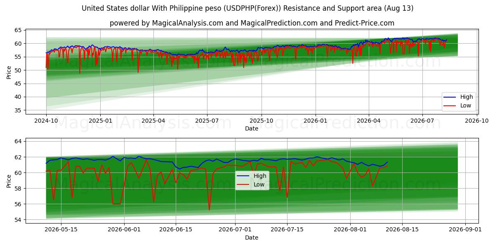Click the 2026-07-15 date tick label

tap(287, 230)
